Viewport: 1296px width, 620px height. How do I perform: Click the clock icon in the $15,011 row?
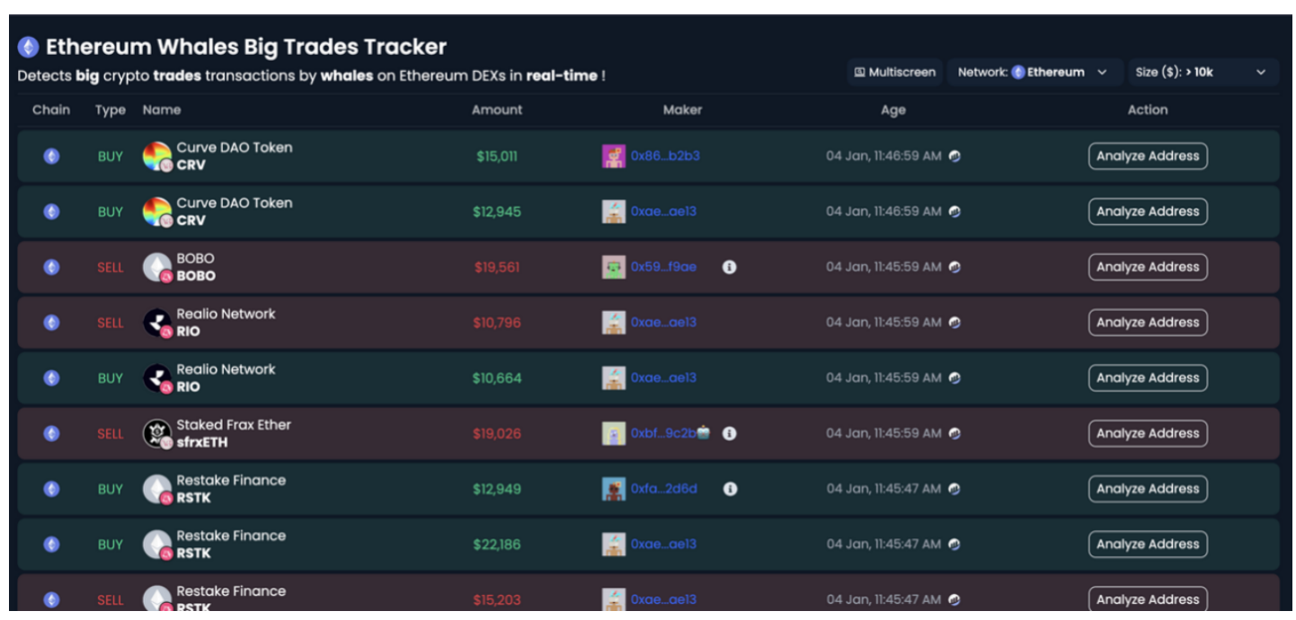click(954, 156)
